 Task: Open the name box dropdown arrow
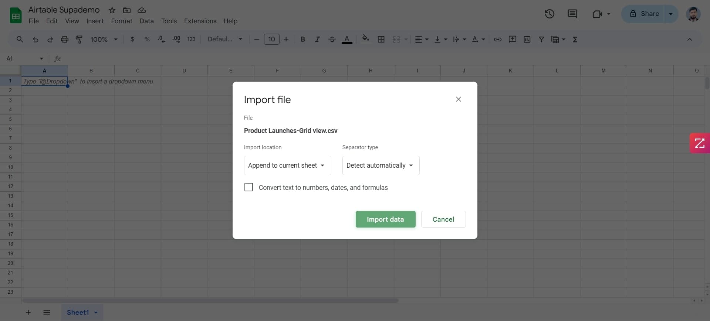point(41,58)
